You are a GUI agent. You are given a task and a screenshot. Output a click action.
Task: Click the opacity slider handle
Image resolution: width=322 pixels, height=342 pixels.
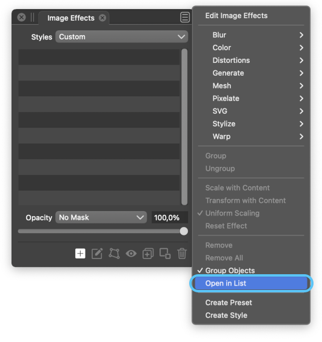click(x=184, y=231)
